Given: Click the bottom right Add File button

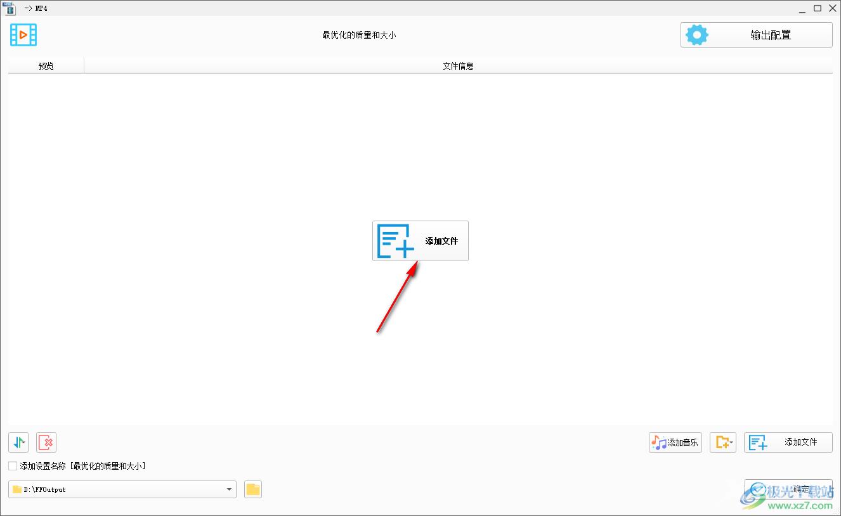Looking at the screenshot, I should tap(788, 442).
